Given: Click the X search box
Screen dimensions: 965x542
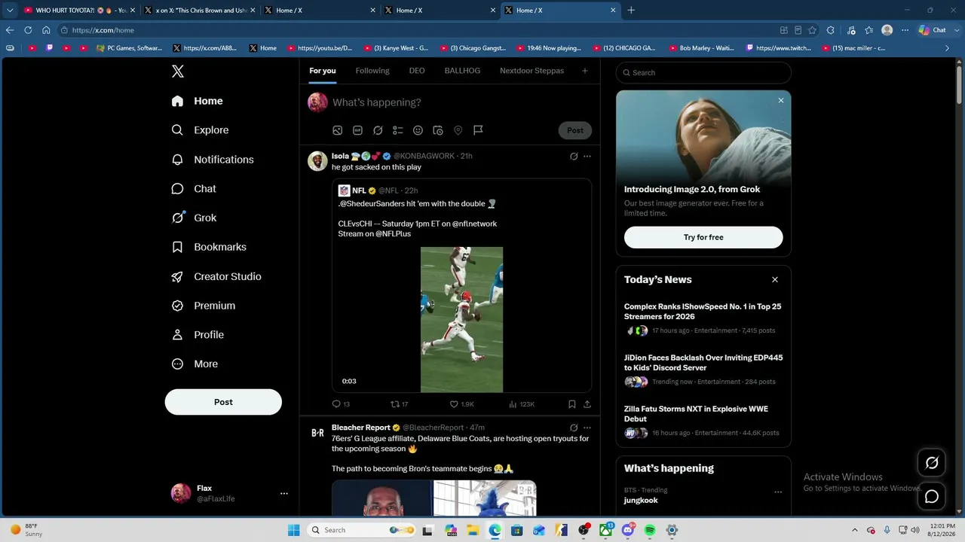Looking at the screenshot, I should [x=703, y=73].
